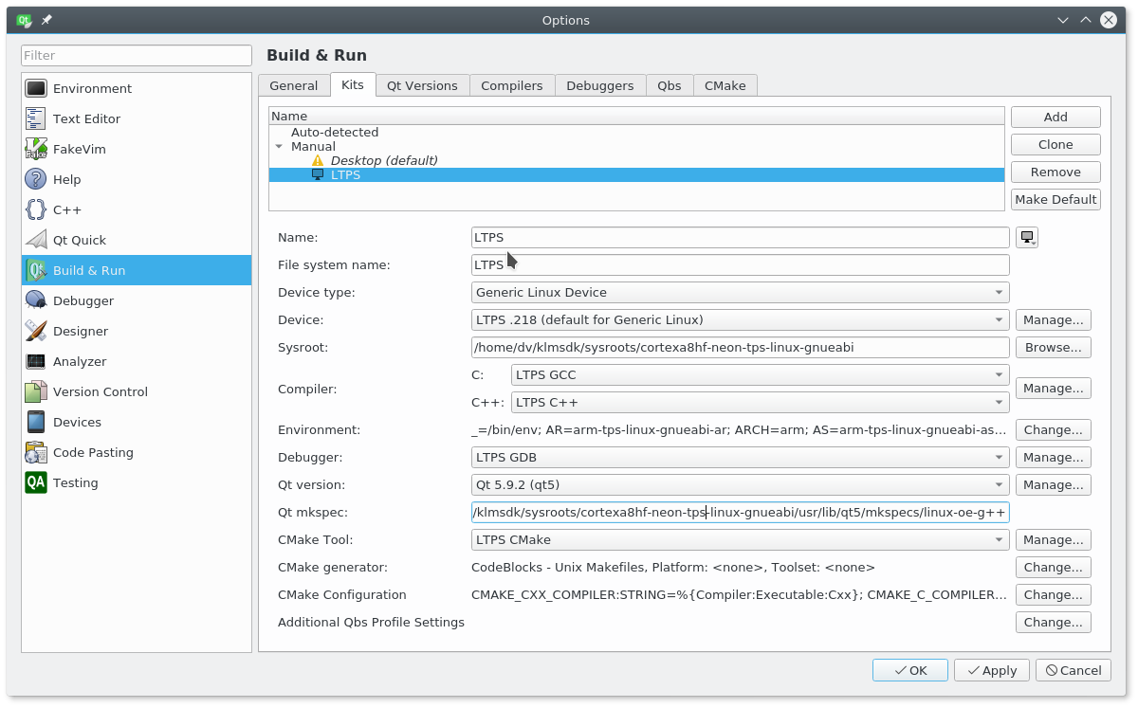
Task: Expand the Qt version combo box
Action: 740,485
